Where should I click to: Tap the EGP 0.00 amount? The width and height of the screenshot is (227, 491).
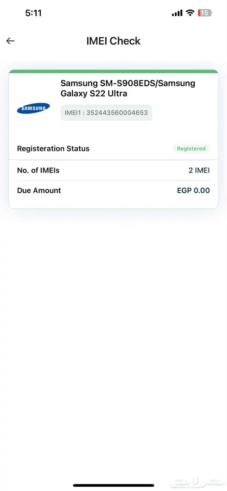[193, 190]
